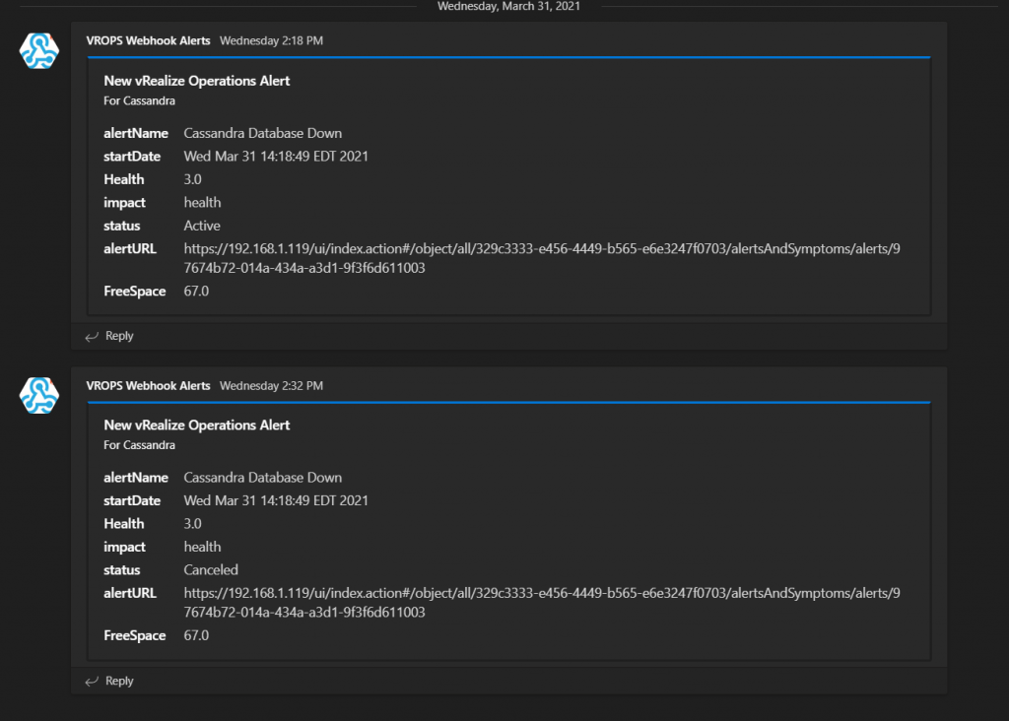Click the status value 'Canceled'
Image resolution: width=1009 pixels, height=721 pixels.
point(211,570)
